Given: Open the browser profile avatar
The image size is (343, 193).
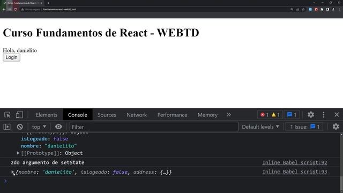Looking at the screenshot, I should point(333,10).
